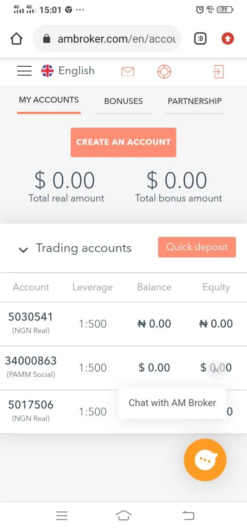The height and width of the screenshot is (530, 247).
Task: Open the English language selector
Action: [x=68, y=71]
